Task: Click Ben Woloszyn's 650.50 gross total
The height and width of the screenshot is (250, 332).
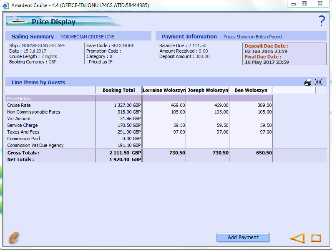Action: (264, 153)
